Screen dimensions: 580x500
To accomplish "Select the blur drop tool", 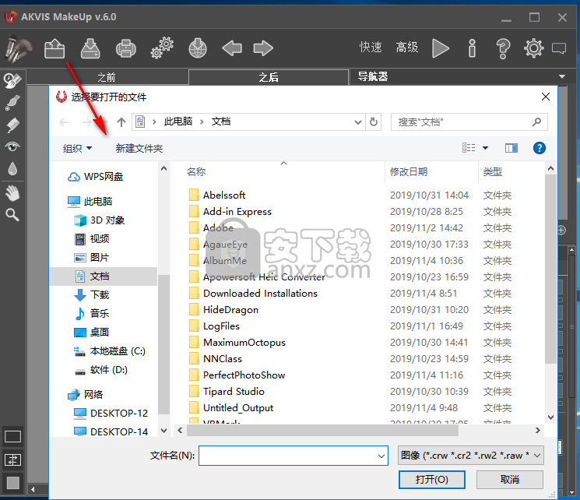I will 12,168.
